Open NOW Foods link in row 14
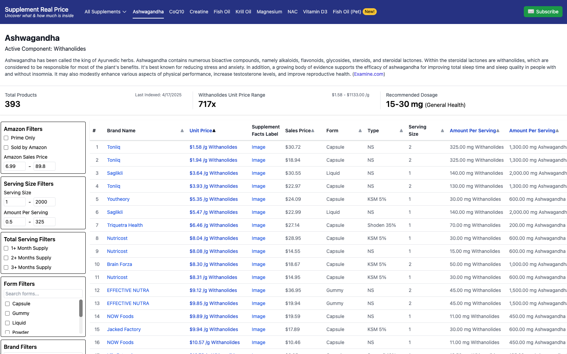The height and width of the screenshot is (354, 567). click(120, 316)
